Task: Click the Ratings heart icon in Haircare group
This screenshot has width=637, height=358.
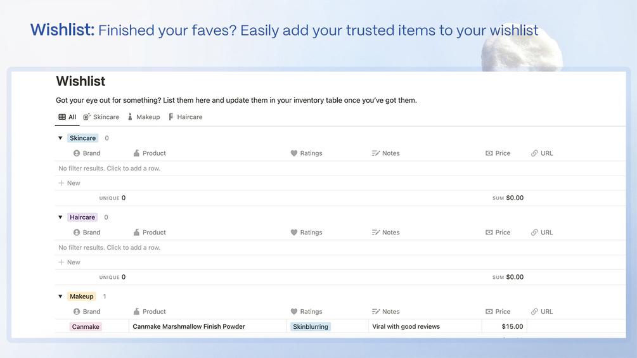Action: [x=294, y=233]
